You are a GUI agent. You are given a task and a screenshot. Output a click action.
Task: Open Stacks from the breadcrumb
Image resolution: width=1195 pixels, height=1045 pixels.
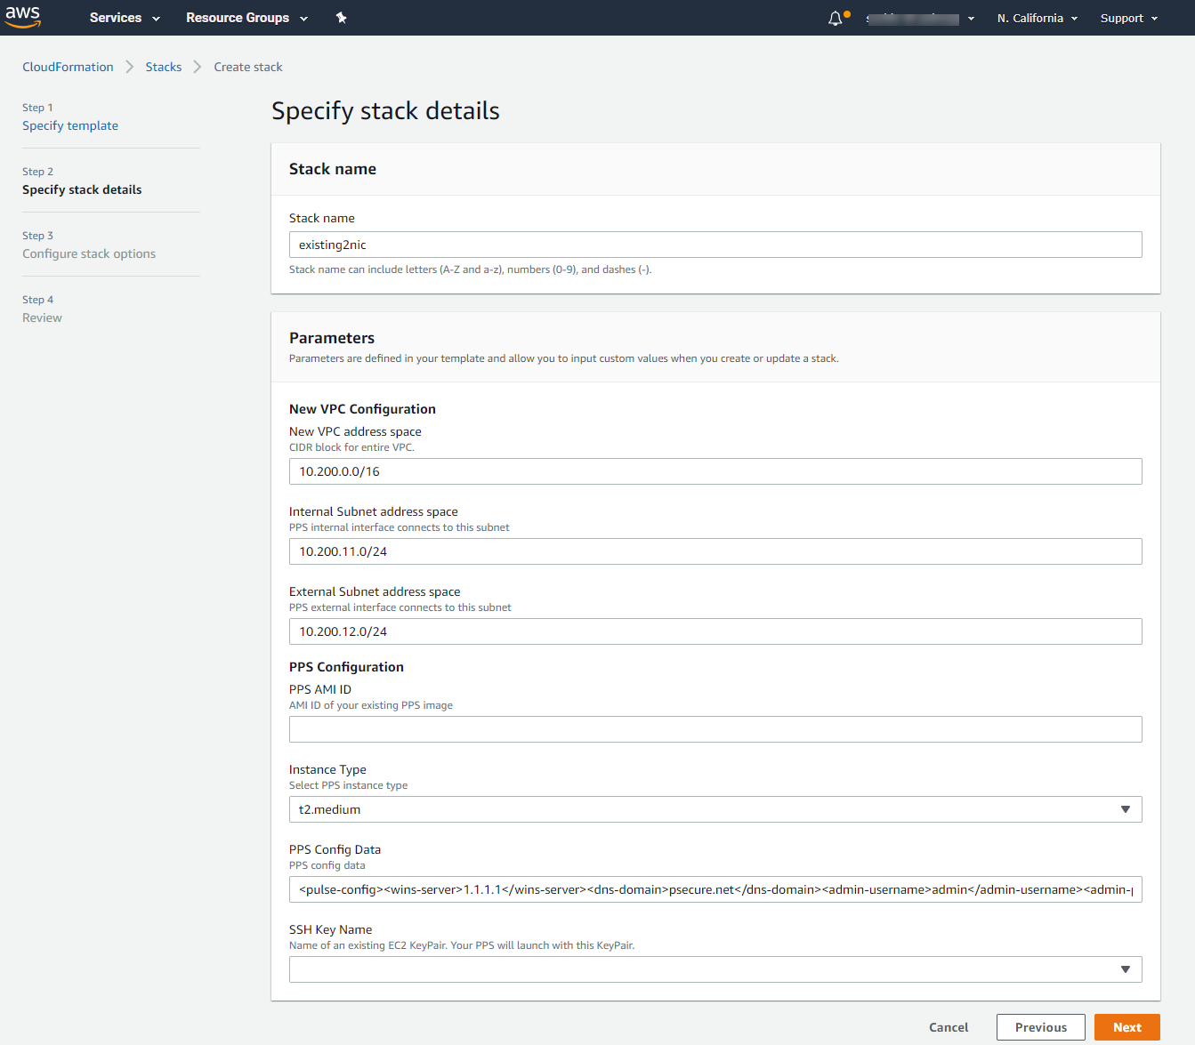164,66
